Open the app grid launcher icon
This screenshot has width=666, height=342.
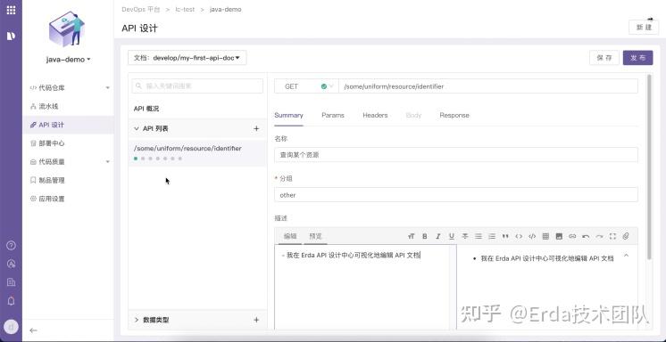tap(11, 10)
